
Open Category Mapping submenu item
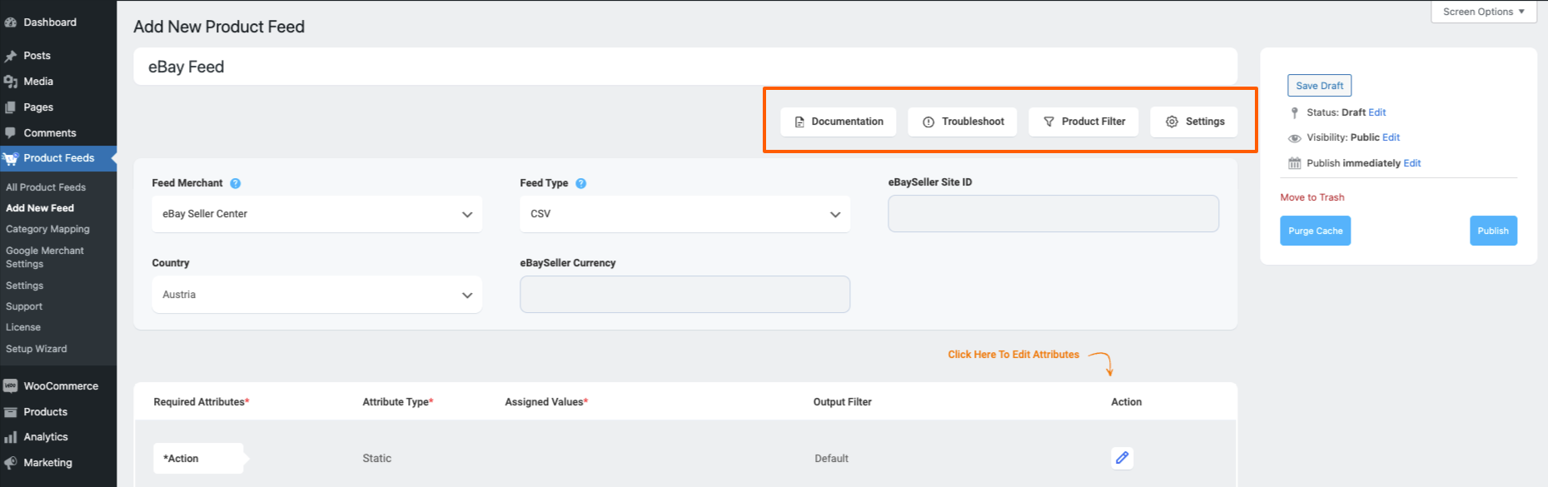point(47,229)
